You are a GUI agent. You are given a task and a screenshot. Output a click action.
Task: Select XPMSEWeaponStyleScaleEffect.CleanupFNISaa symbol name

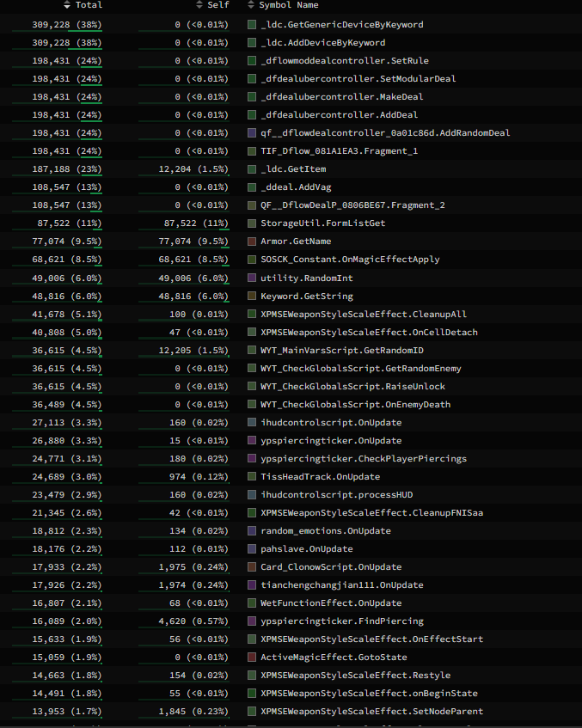tap(372, 513)
